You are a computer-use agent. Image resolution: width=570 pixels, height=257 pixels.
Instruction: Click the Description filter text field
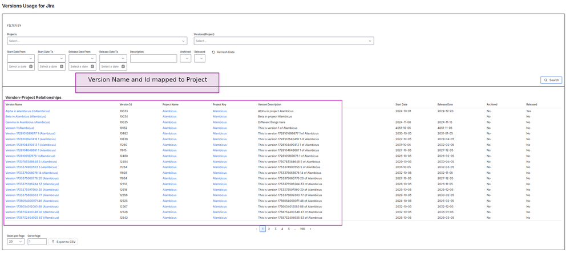[153, 59]
